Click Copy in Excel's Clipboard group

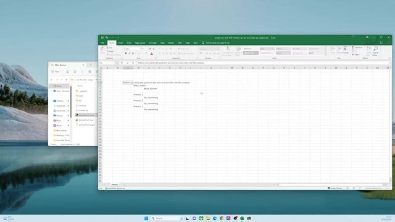(x=110, y=51)
